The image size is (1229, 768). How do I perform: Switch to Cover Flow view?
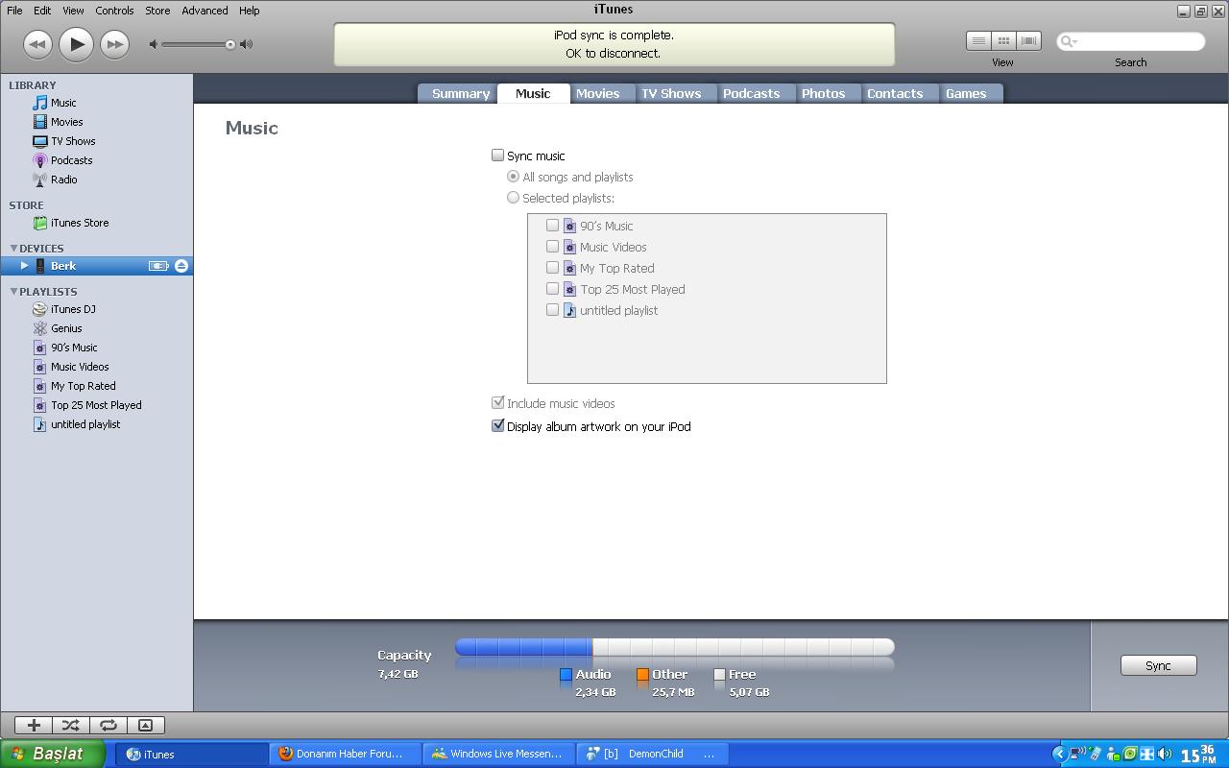[x=1028, y=40]
